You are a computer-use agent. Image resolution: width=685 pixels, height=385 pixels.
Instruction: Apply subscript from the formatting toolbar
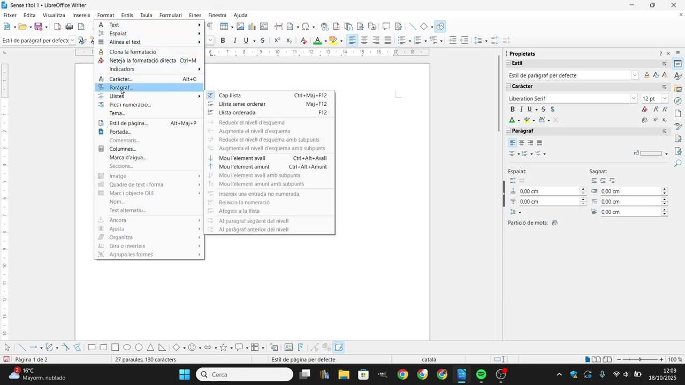coord(289,41)
